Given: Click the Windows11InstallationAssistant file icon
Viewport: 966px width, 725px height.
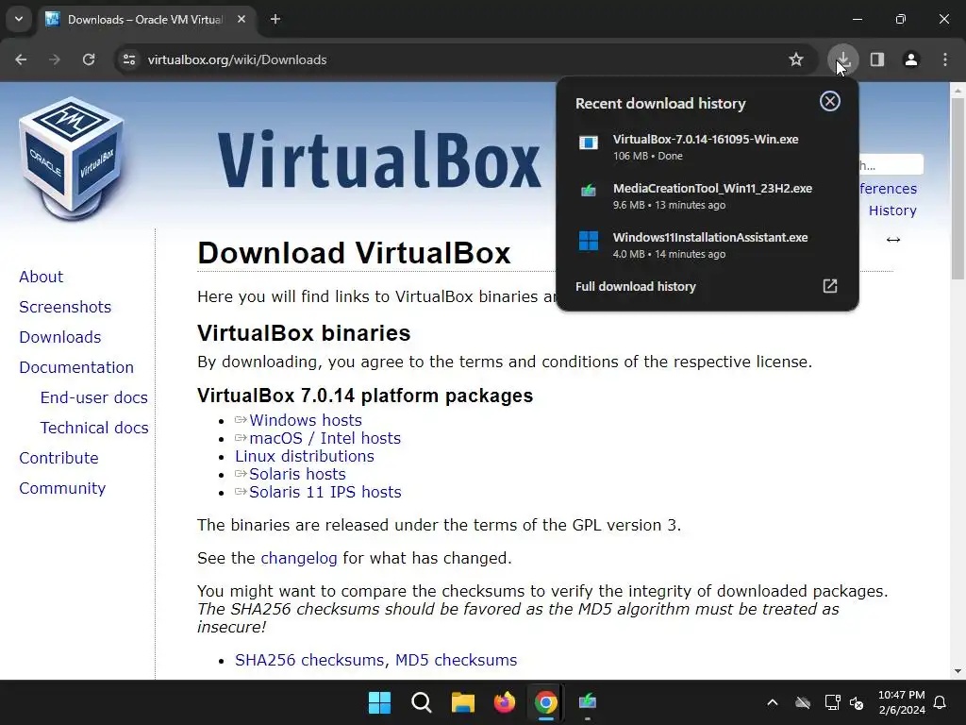Looking at the screenshot, I should click(589, 241).
